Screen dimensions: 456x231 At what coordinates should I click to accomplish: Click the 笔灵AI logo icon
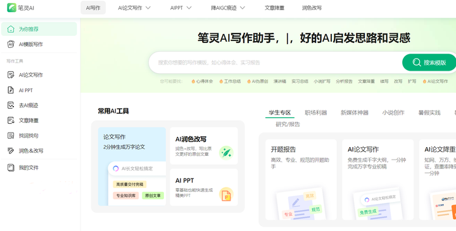[x=11, y=8]
